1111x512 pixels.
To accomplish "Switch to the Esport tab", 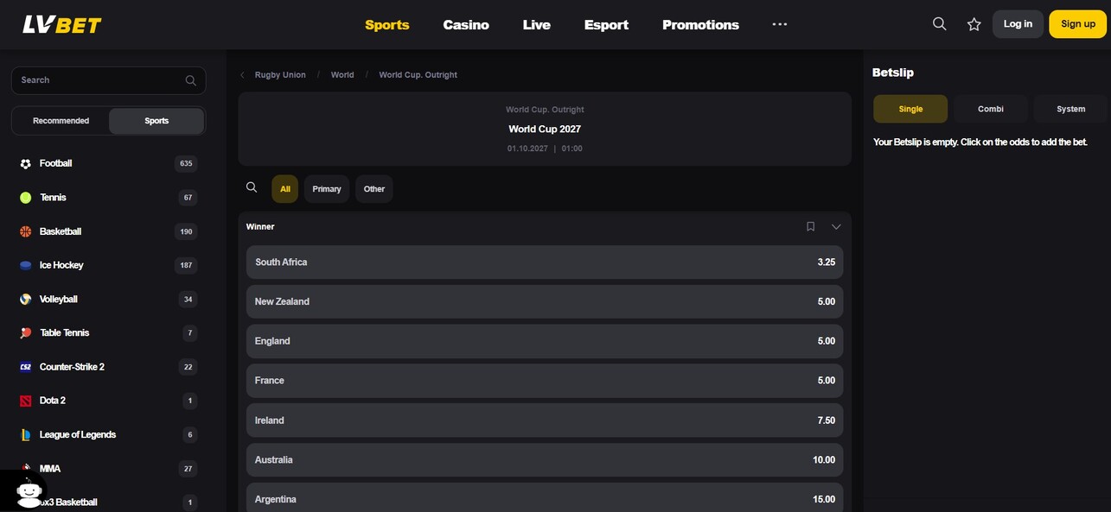I will [x=606, y=24].
